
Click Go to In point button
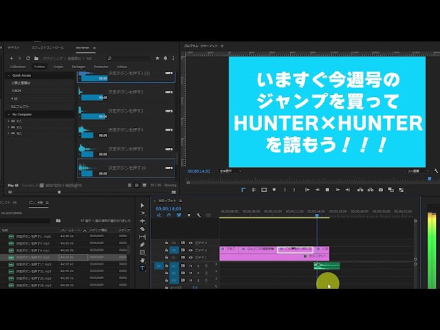tap(307, 190)
